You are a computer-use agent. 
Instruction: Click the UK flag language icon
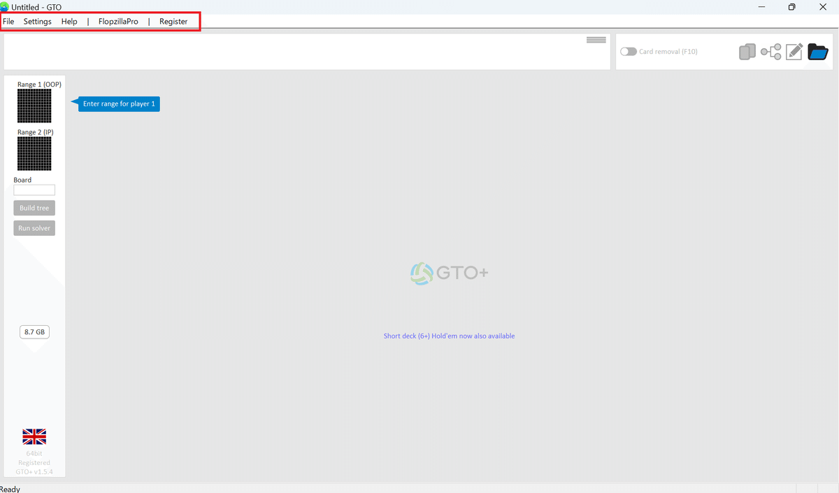(34, 437)
